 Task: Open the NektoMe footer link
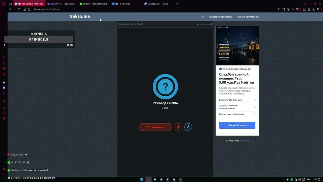pyautogui.click(x=244, y=141)
